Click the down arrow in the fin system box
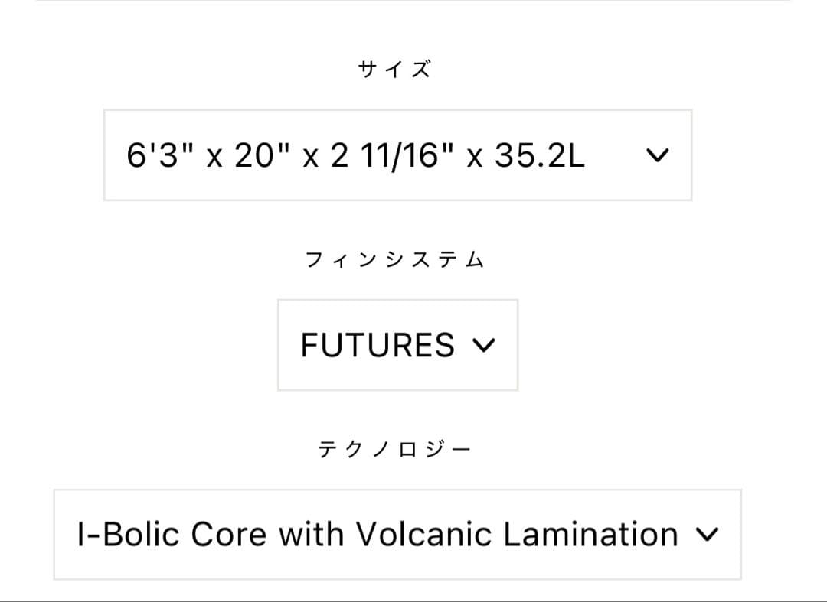Image resolution: width=827 pixels, height=602 pixels. coord(484,346)
